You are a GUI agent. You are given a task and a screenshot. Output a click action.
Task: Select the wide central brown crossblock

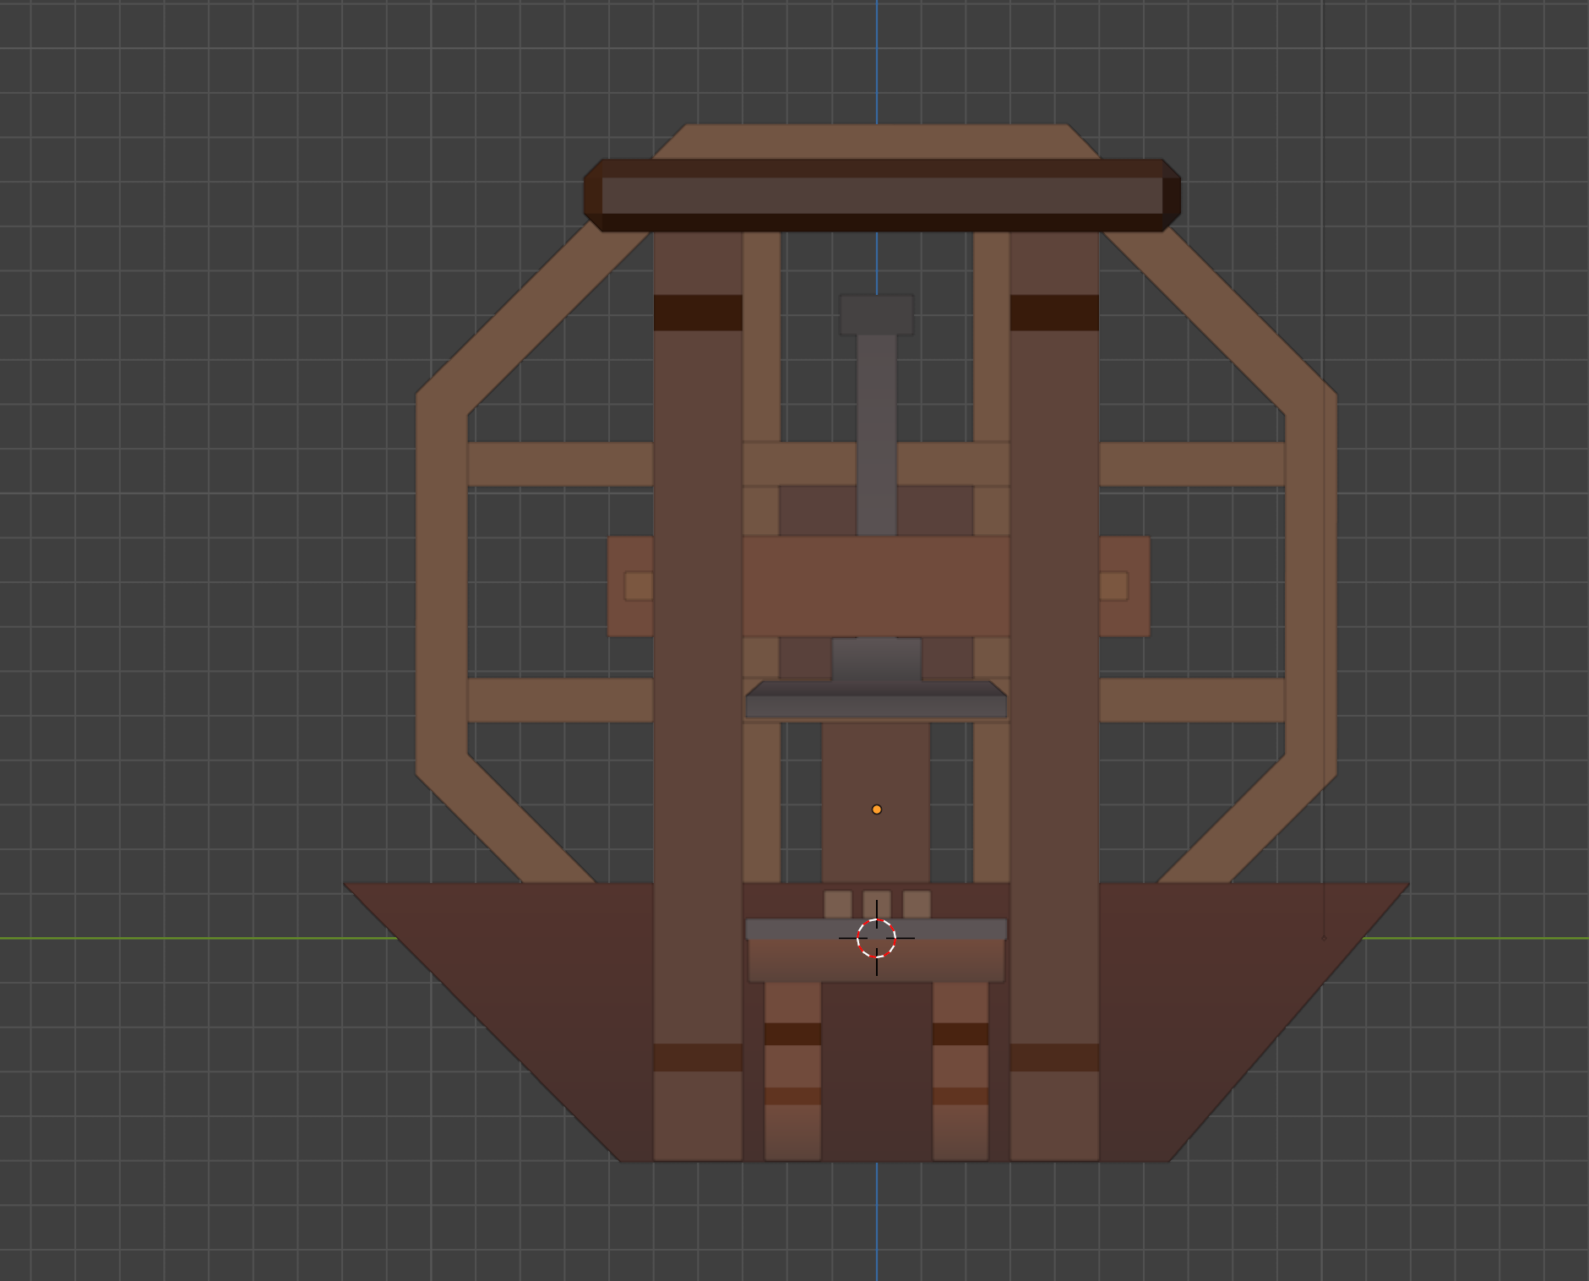(x=876, y=586)
